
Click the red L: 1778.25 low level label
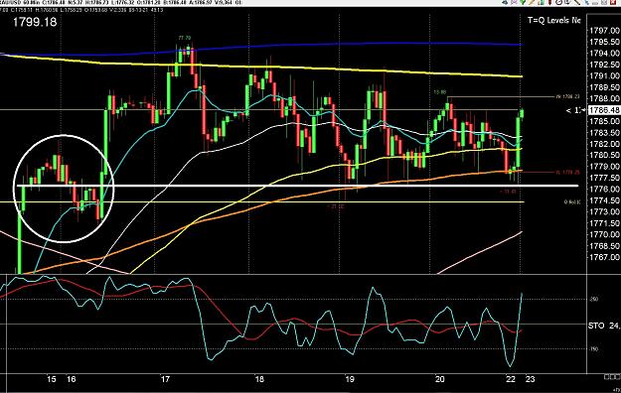coord(567,172)
